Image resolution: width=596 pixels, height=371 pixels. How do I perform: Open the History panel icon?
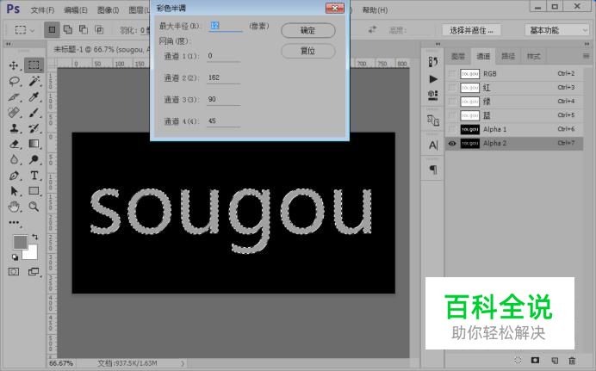[x=433, y=62]
